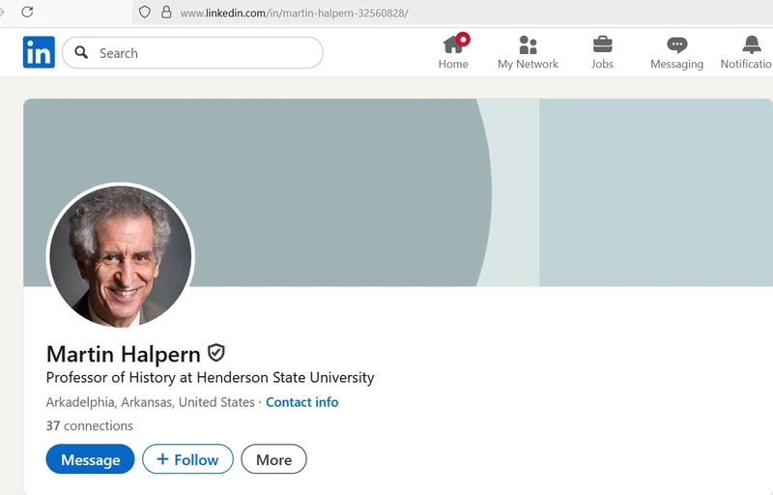Open the Home feed icon
773x495 pixels.
(x=453, y=44)
